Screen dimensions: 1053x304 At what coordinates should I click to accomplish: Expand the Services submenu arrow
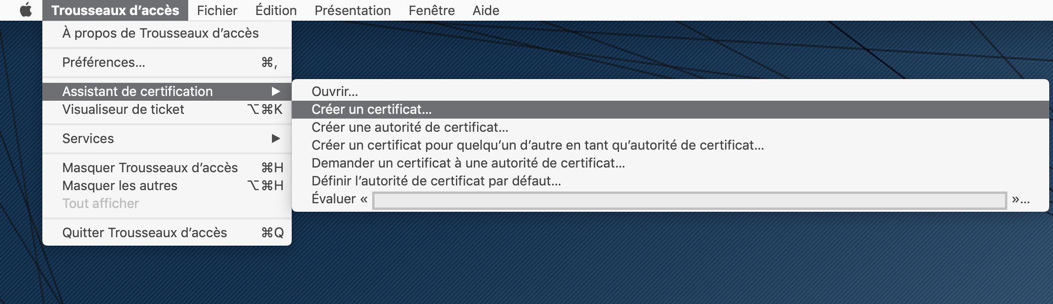276,138
